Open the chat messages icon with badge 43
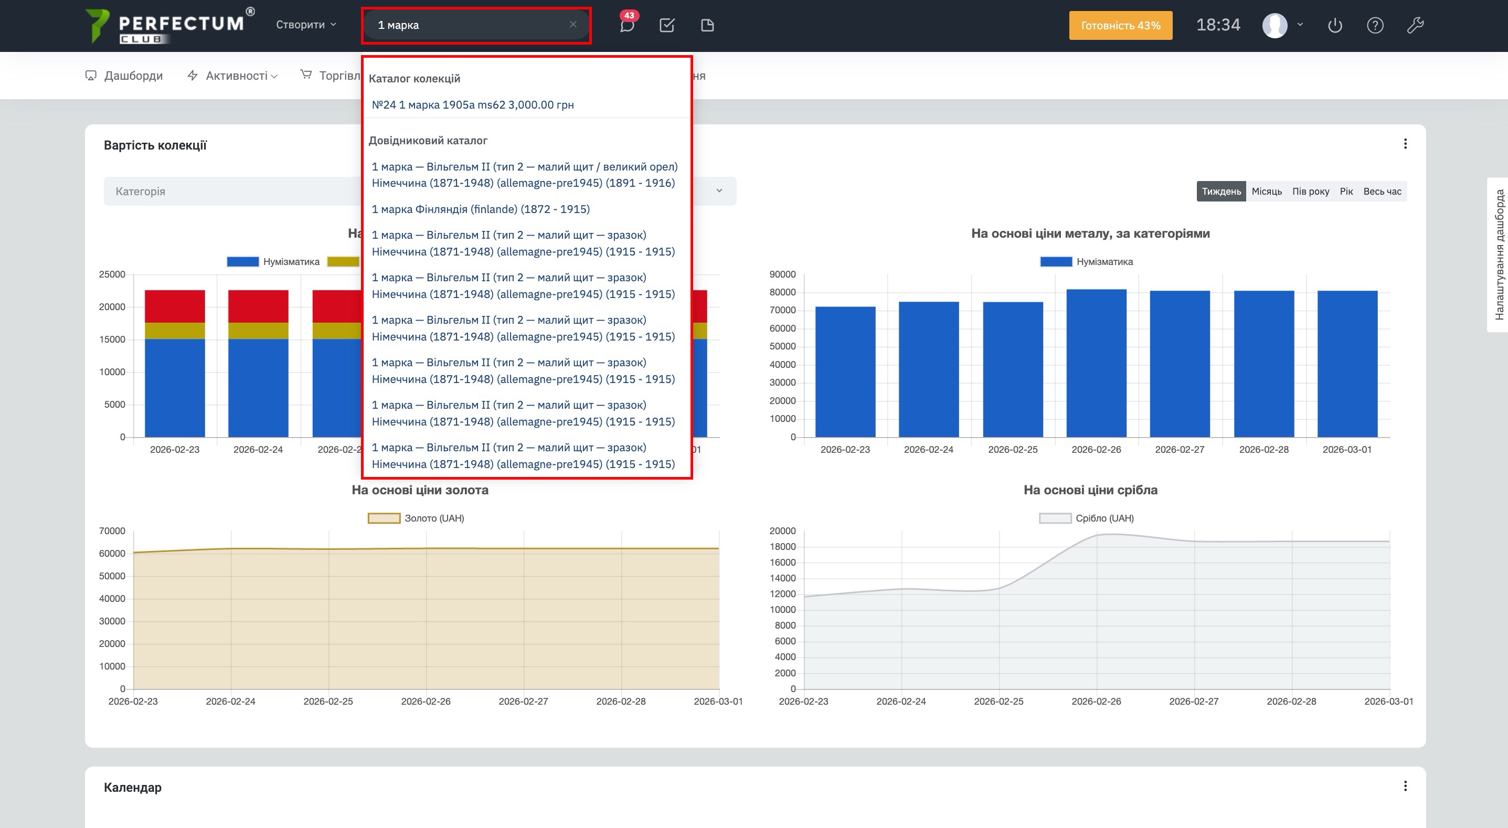Viewport: 1508px width, 828px height. [x=627, y=25]
